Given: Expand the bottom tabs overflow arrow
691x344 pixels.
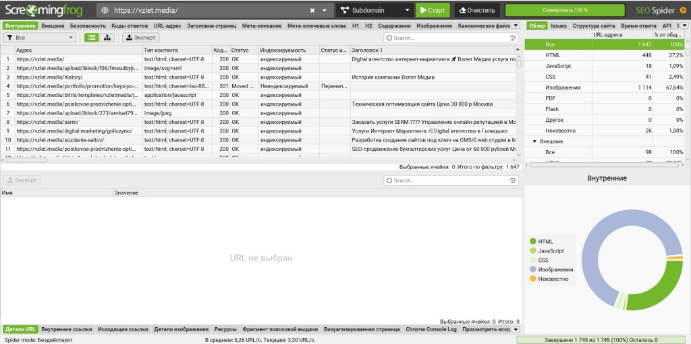Looking at the screenshot, I should point(516,329).
